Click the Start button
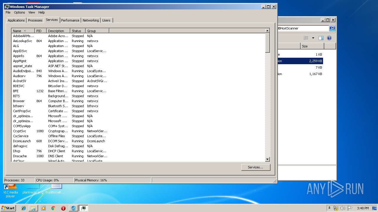 8,208
